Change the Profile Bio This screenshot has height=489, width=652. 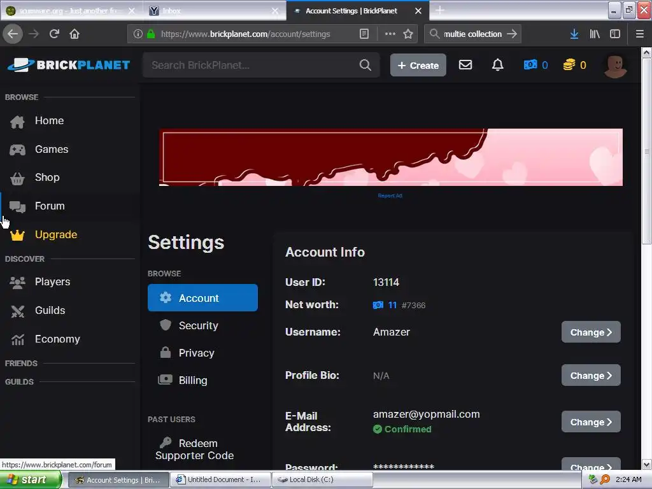click(x=591, y=375)
